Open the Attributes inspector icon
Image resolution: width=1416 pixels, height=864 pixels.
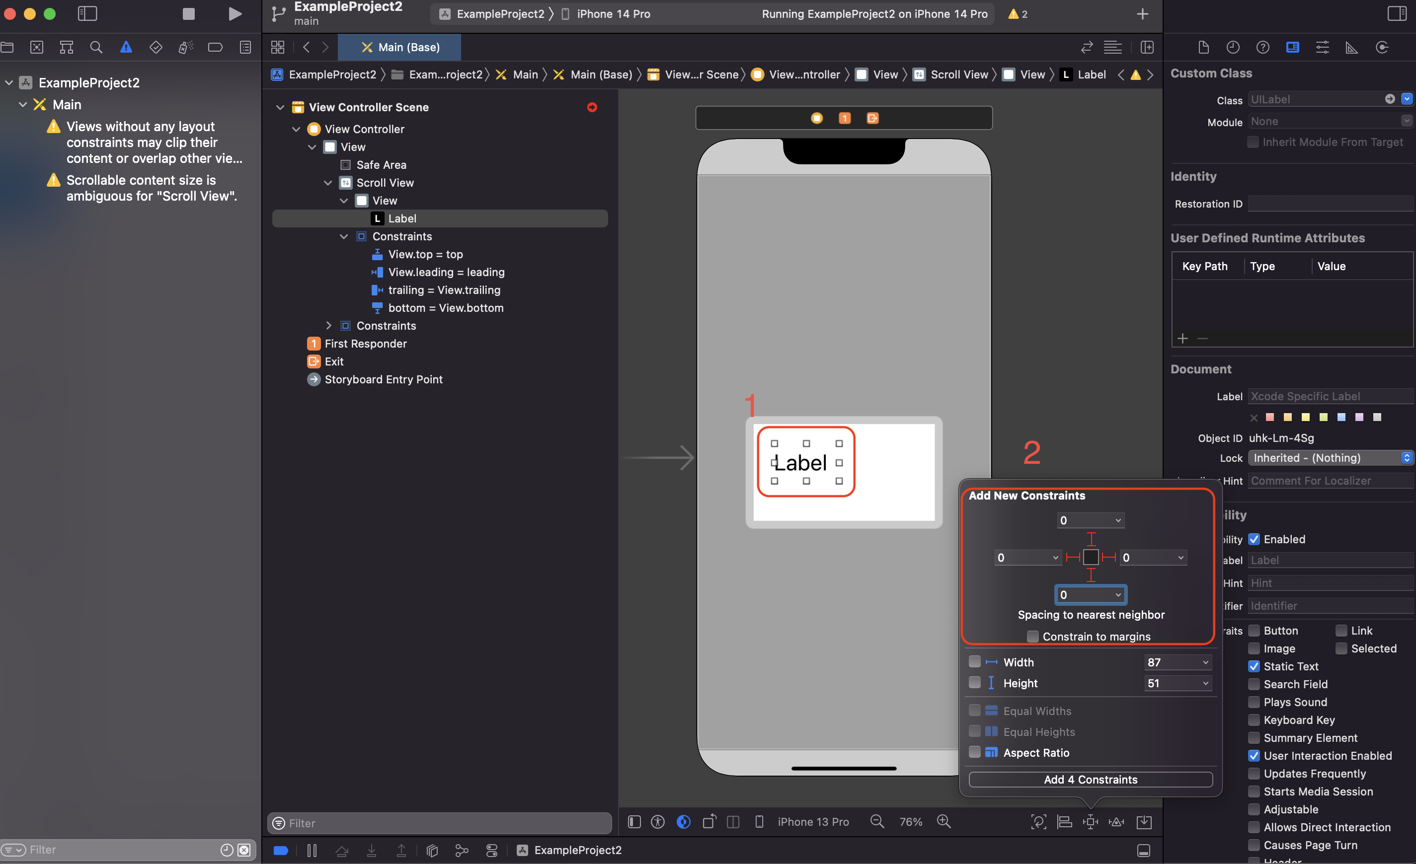(x=1322, y=47)
